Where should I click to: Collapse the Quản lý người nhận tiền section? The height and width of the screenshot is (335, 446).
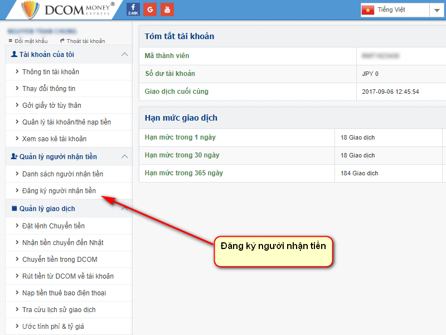tap(124, 157)
